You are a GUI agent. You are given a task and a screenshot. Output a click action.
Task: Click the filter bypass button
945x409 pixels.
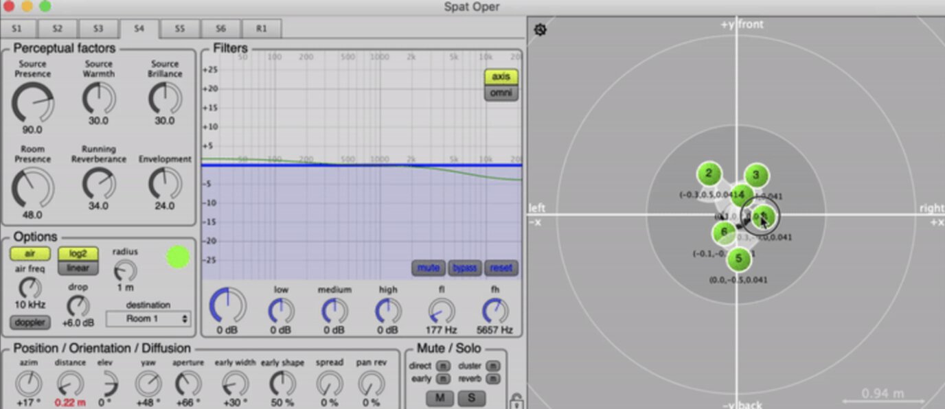click(465, 268)
